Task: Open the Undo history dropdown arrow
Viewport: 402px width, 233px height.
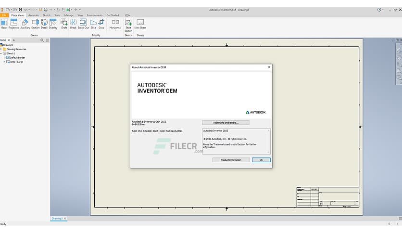Action: point(29,10)
